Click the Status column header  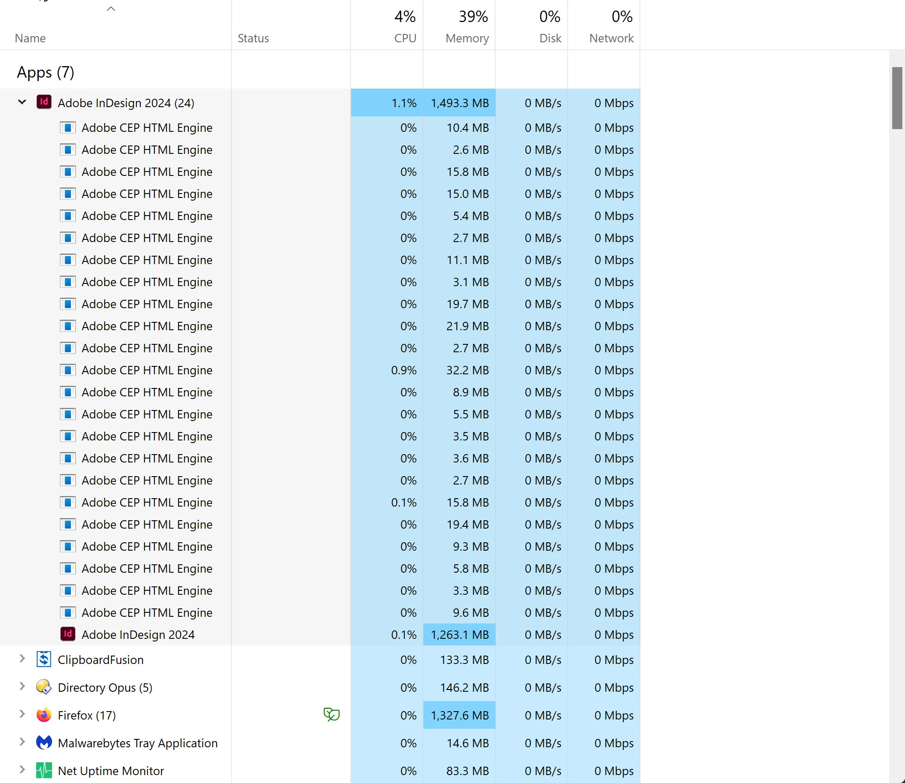tap(253, 38)
